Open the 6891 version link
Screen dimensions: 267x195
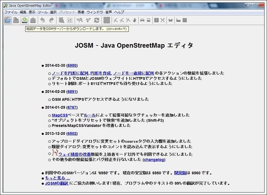72,92
